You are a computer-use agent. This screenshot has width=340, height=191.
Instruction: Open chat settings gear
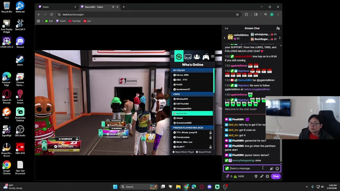tap(267, 176)
